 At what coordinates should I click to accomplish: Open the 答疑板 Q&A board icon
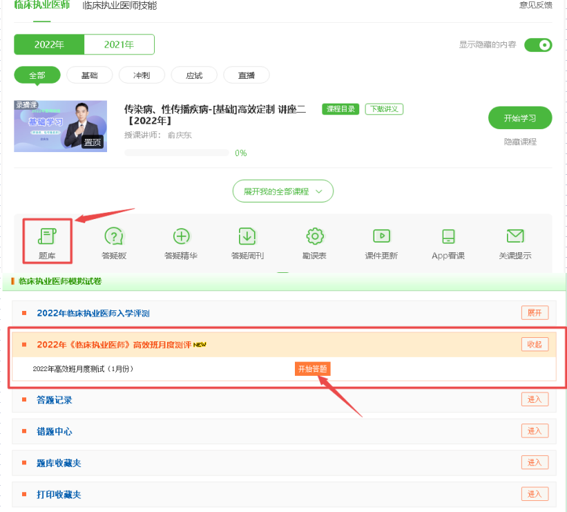point(114,236)
